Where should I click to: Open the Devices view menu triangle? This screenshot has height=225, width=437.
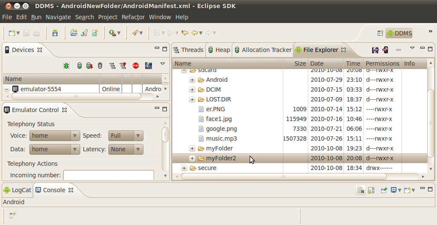[x=163, y=64]
